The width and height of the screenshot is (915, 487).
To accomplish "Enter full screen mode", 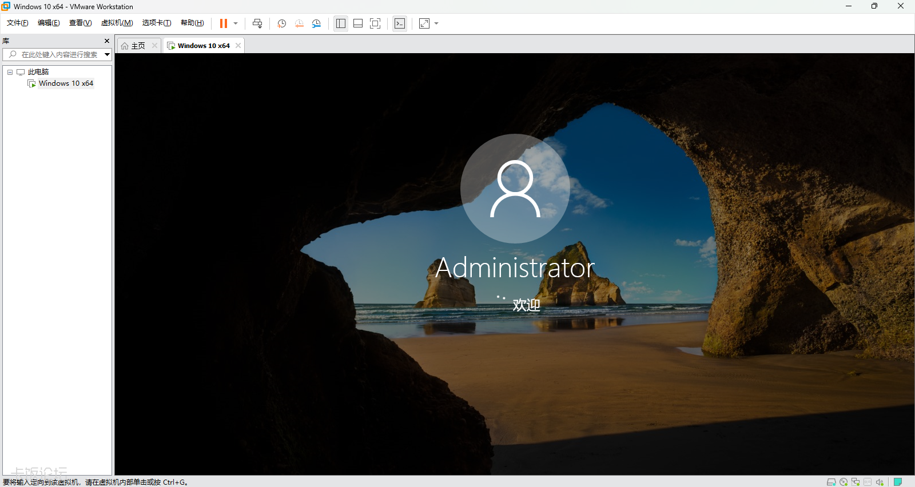I will (375, 23).
